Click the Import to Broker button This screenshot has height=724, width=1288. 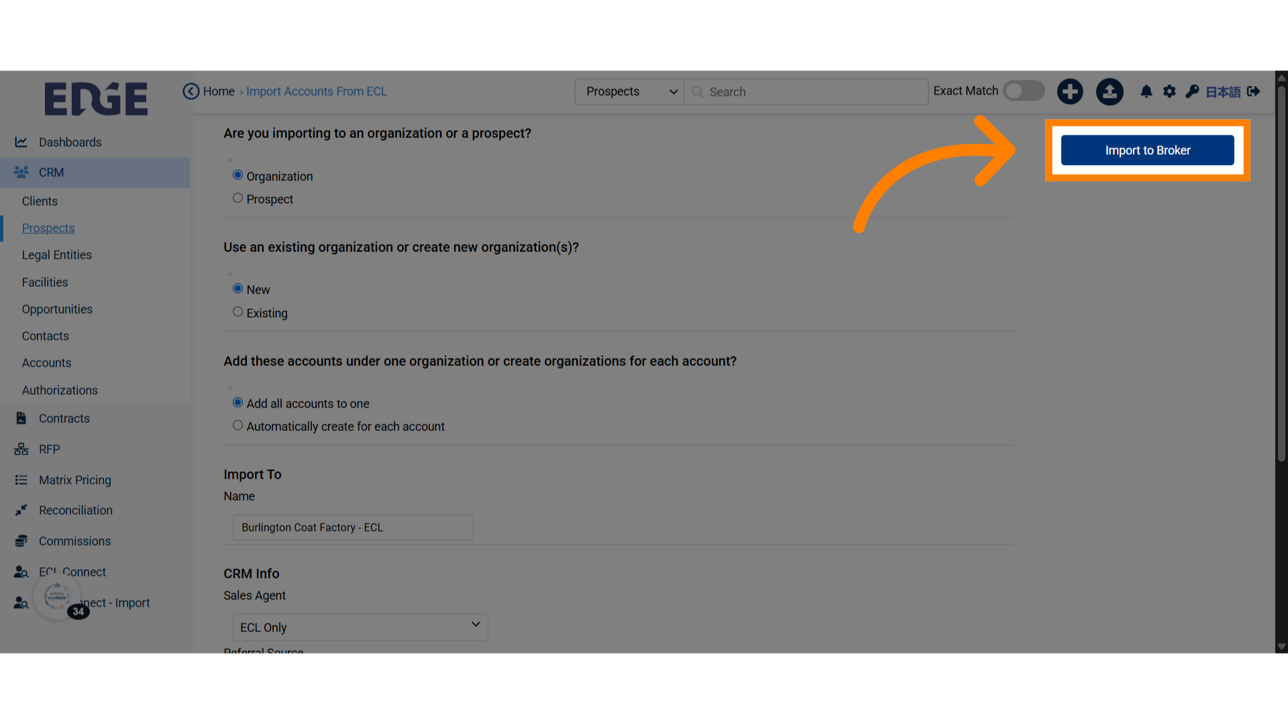click(1147, 150)
